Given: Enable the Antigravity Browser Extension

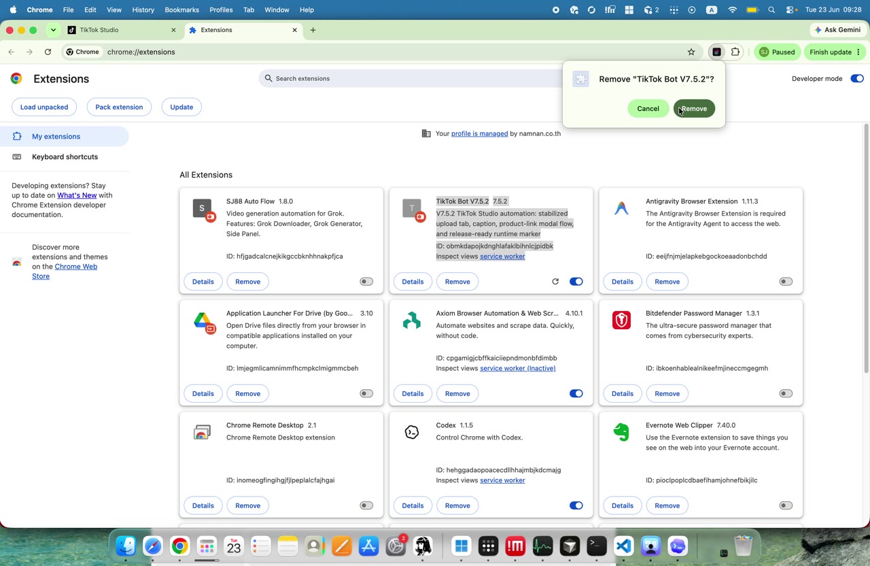Looking at the screenshot, I should pyautogui.click(x=786, y=282).
